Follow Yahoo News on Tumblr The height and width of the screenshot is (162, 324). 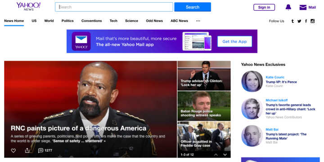pyautogui.click(x=292, y=21)
